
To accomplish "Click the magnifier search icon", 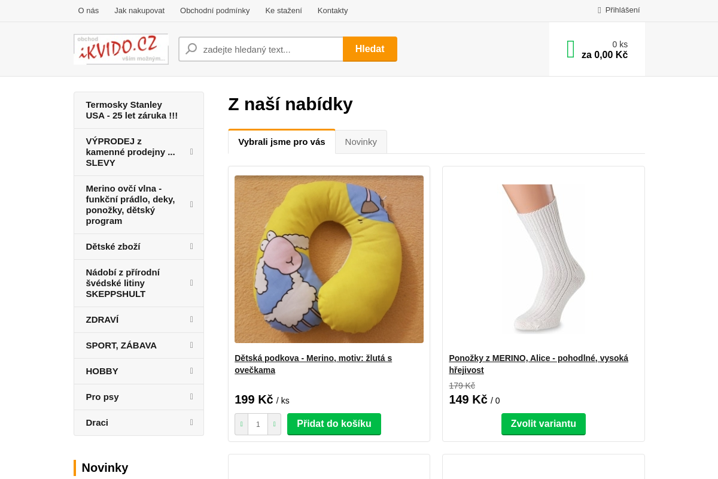I will 191,48.
